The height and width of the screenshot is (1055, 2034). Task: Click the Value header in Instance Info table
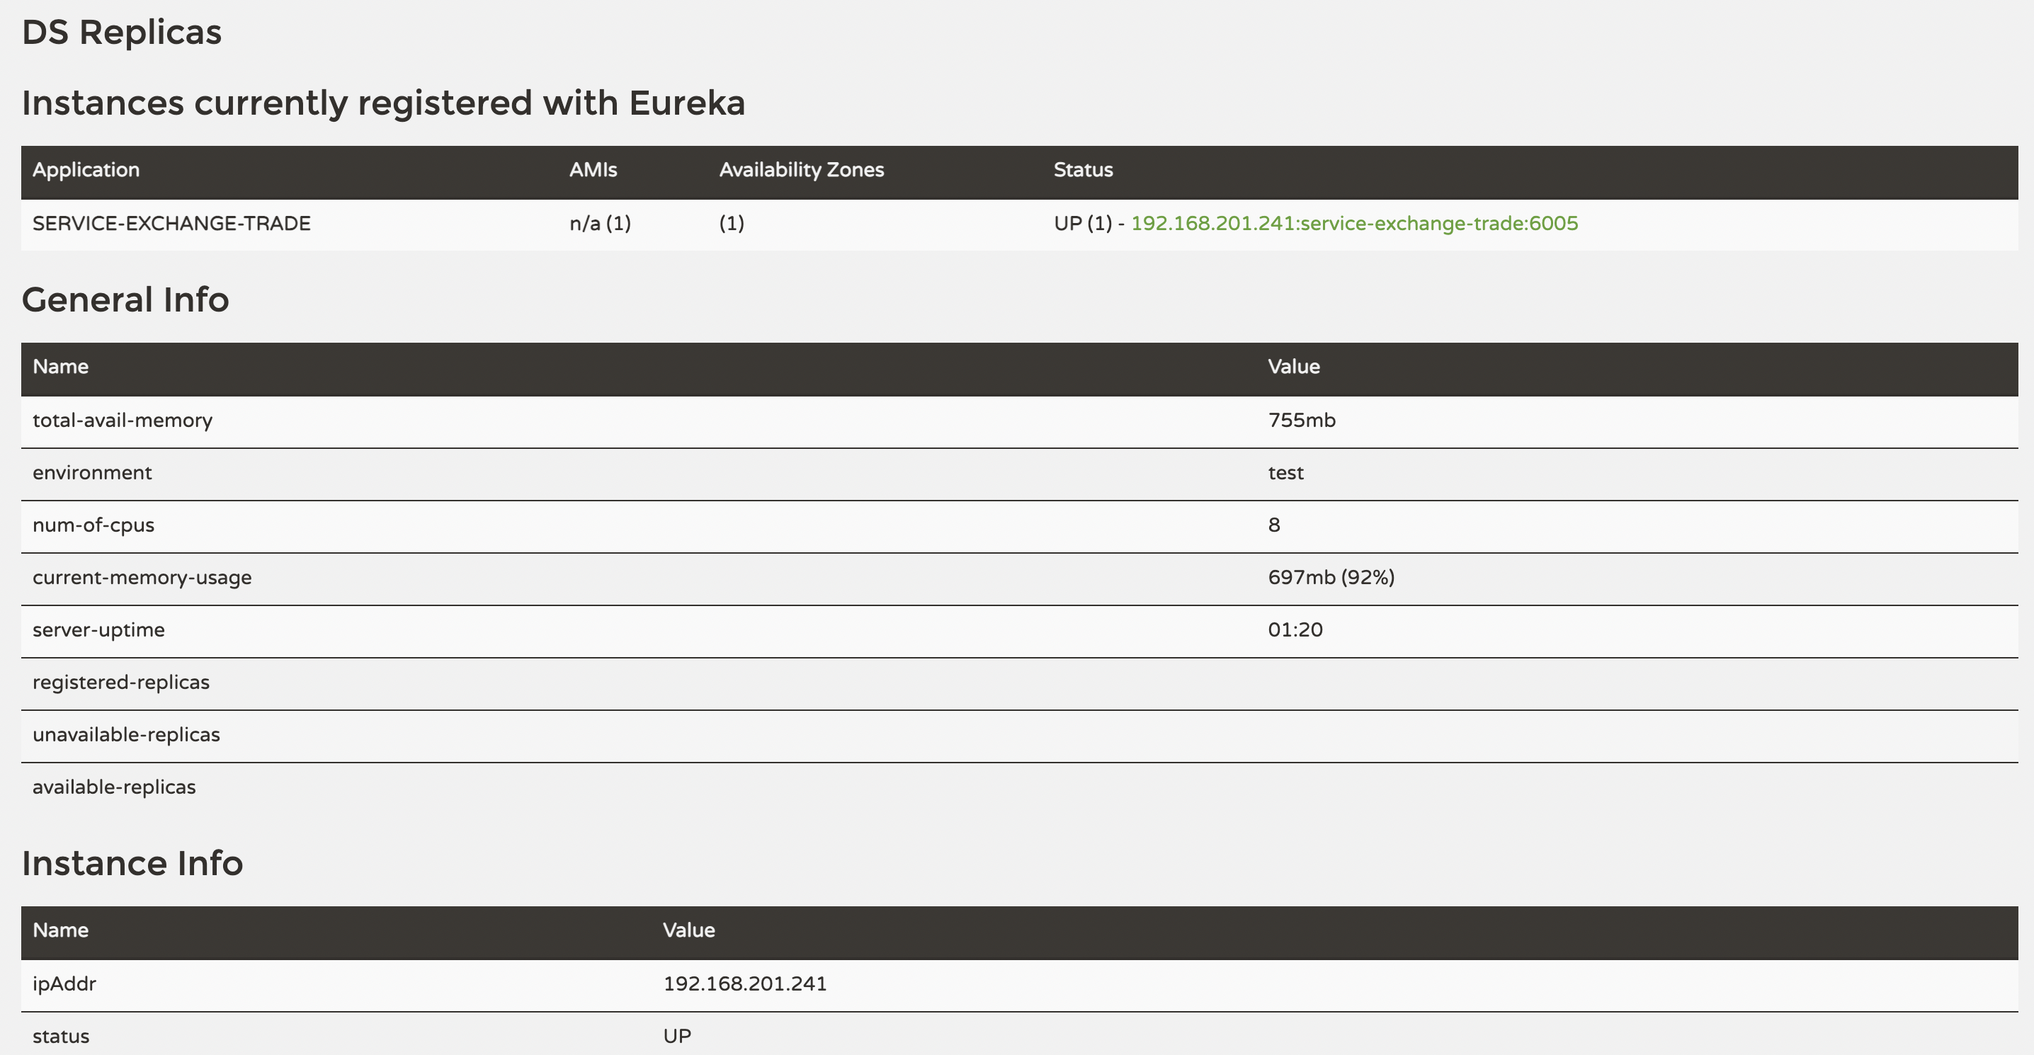point(688,930)
